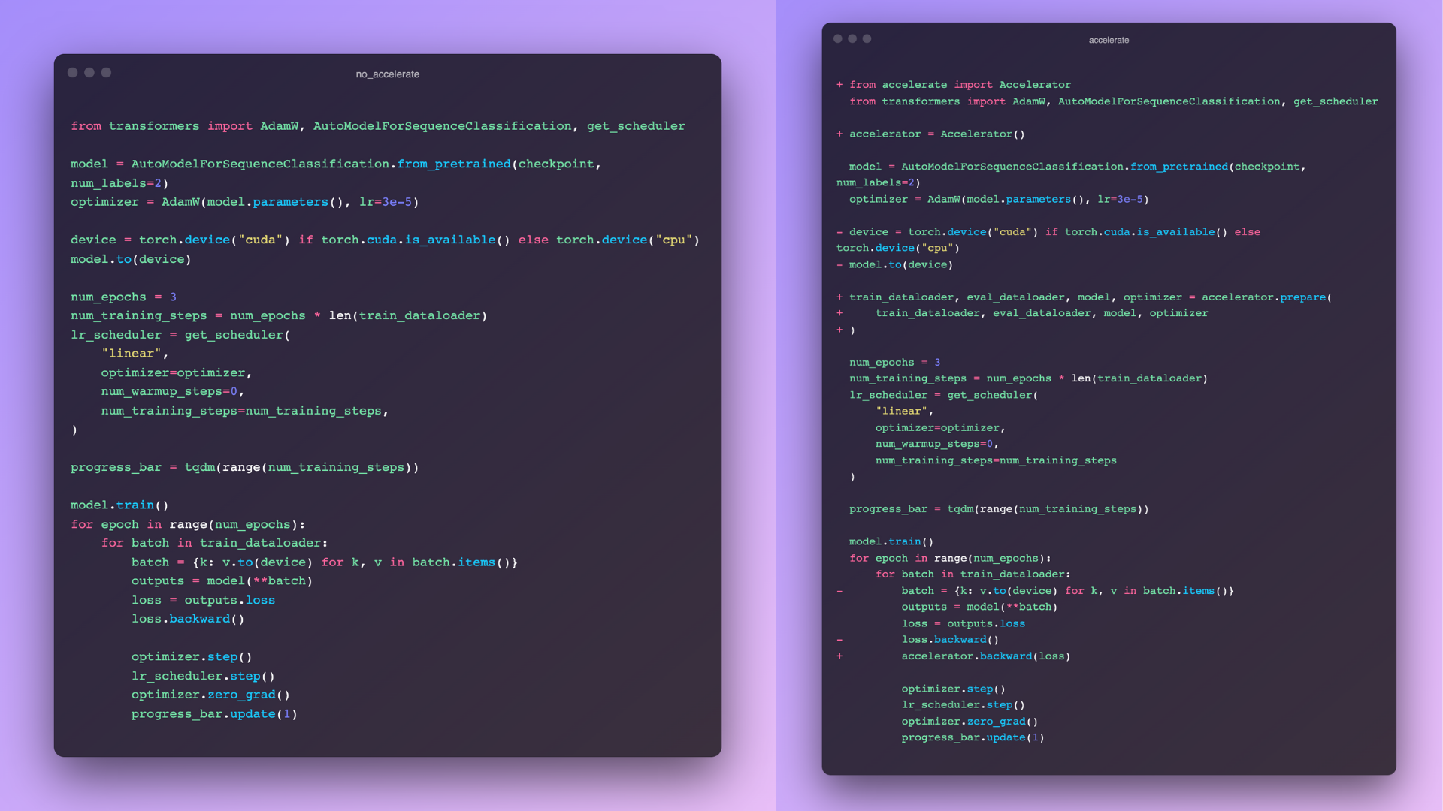
Task: Click the third dot in the accelerate window
Action: pos(867,38)
